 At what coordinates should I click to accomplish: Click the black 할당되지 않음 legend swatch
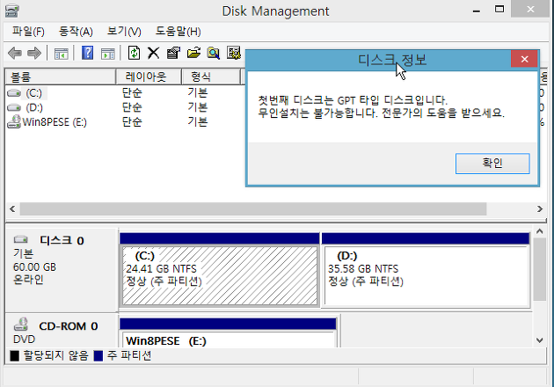14,356
